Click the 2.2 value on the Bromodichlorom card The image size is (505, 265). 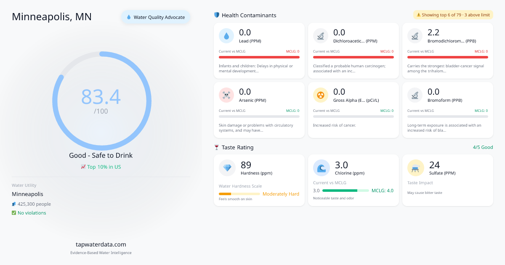click(x=433, y=32)
